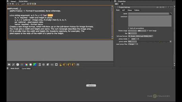Open the Keyer nodes green-blue icon
Image resolution: width=182 pixels, height=102 pixels.
pyautogui.click(x=35, y=65)
